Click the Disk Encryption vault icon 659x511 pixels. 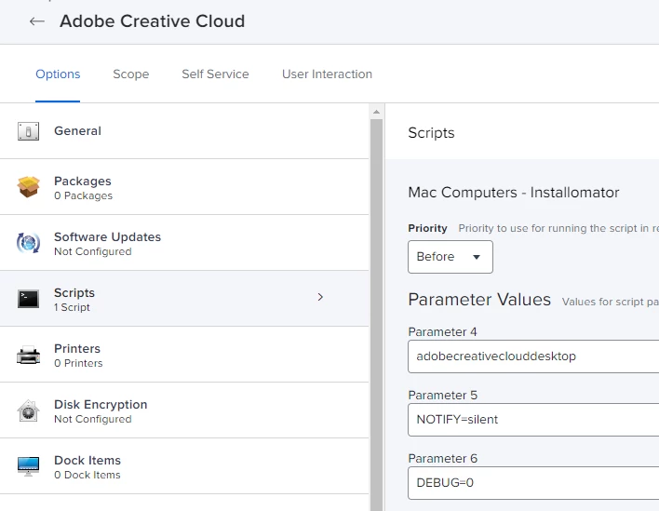point(28,410)
